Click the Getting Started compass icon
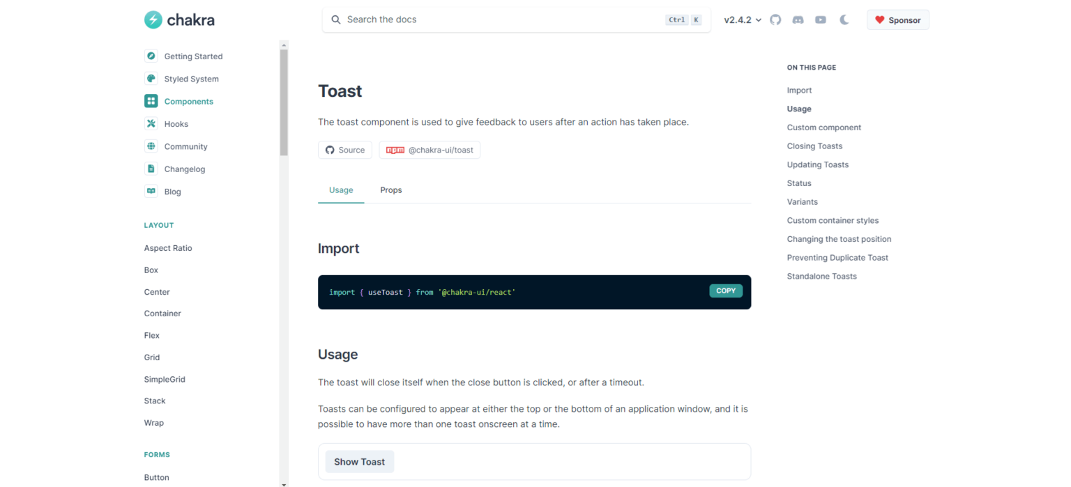The height and width of the screenshot is (487, 1071). point(151,56)
